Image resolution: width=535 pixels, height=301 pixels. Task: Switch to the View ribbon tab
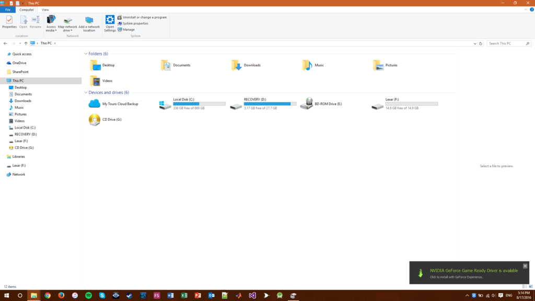coord(45,9)
